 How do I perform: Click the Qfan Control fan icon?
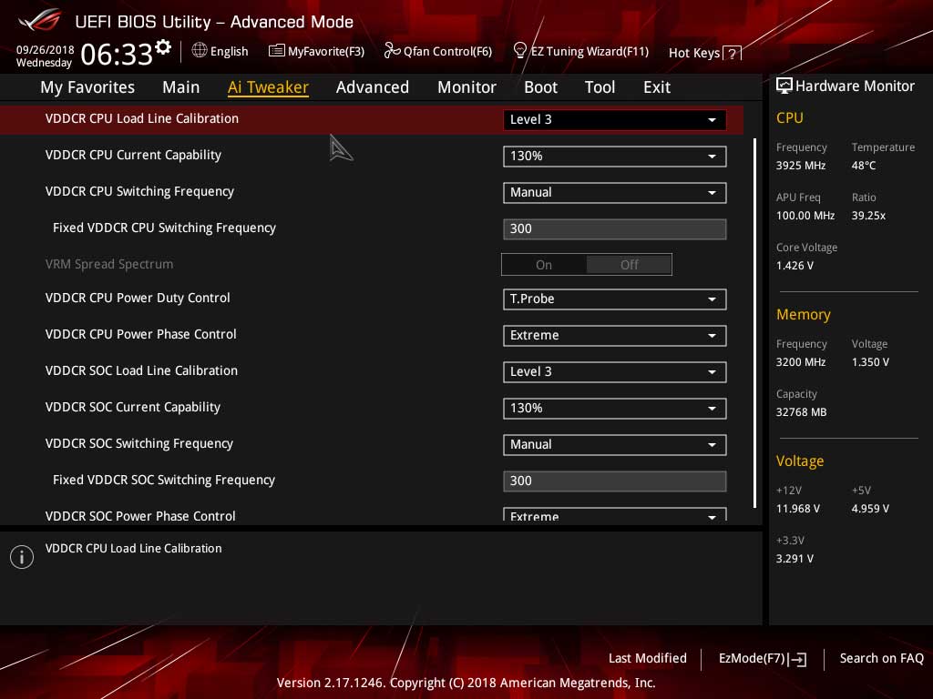[392, 51]
